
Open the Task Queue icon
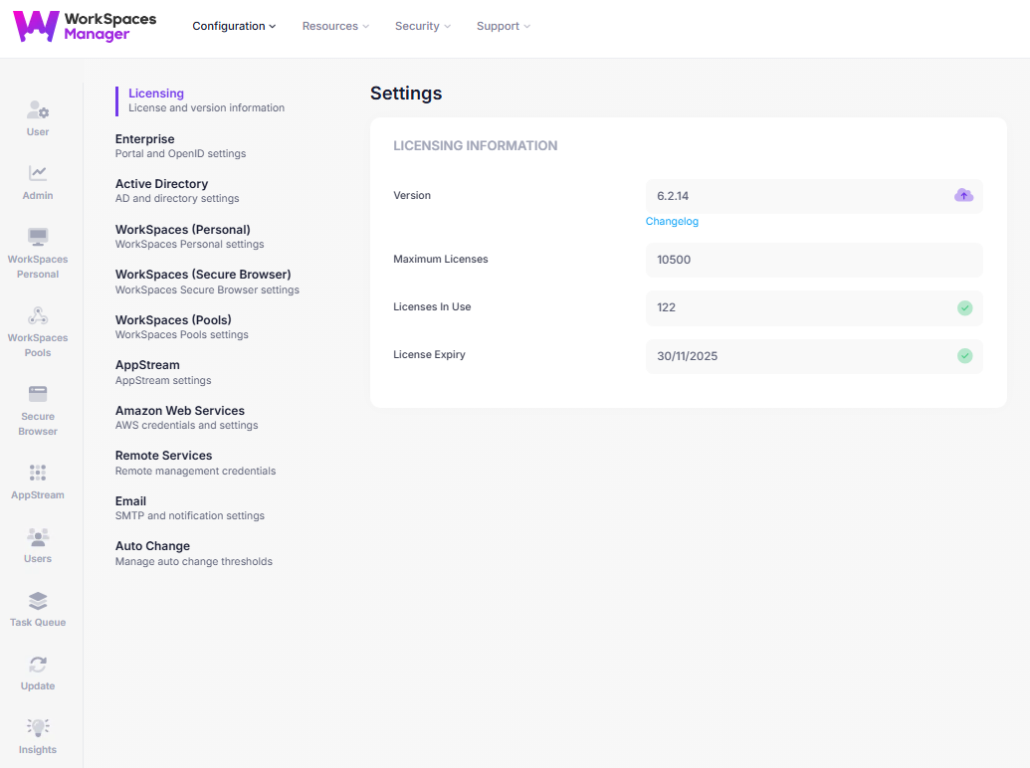tap(38, 602)
